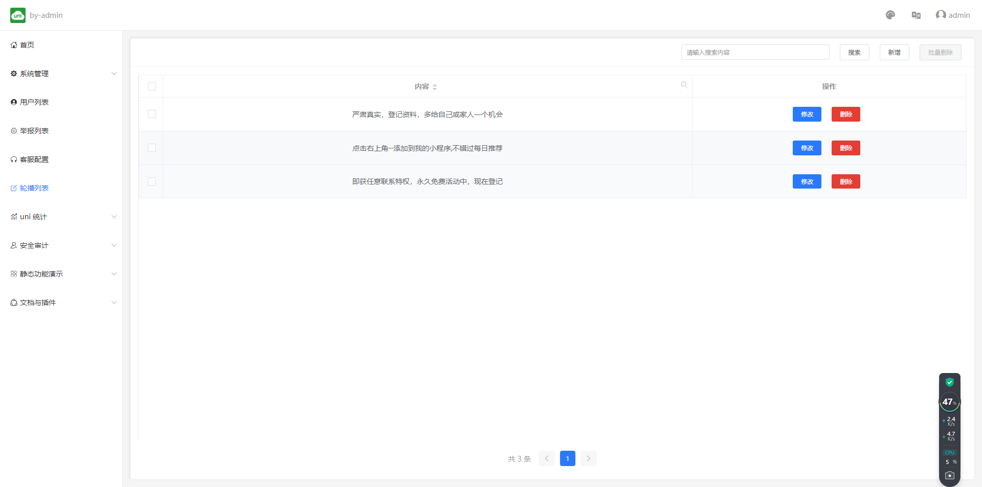Expand the 文档与插件 menu chevron
982x487 pixels.
(x=114, y=303)
